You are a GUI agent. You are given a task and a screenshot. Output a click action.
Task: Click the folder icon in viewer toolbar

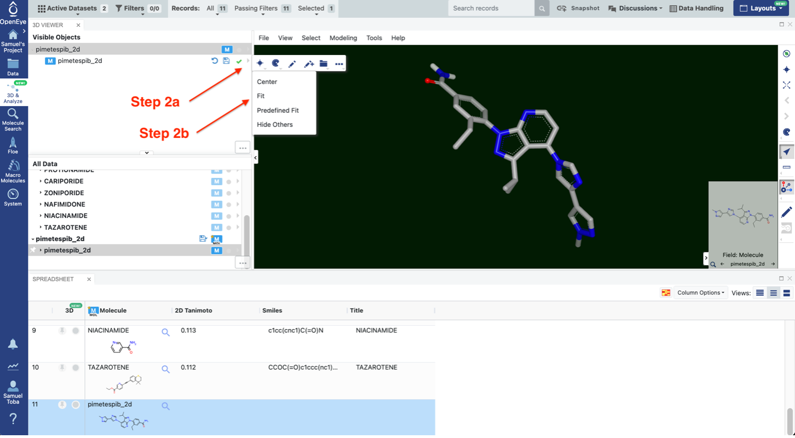(324, 64)
